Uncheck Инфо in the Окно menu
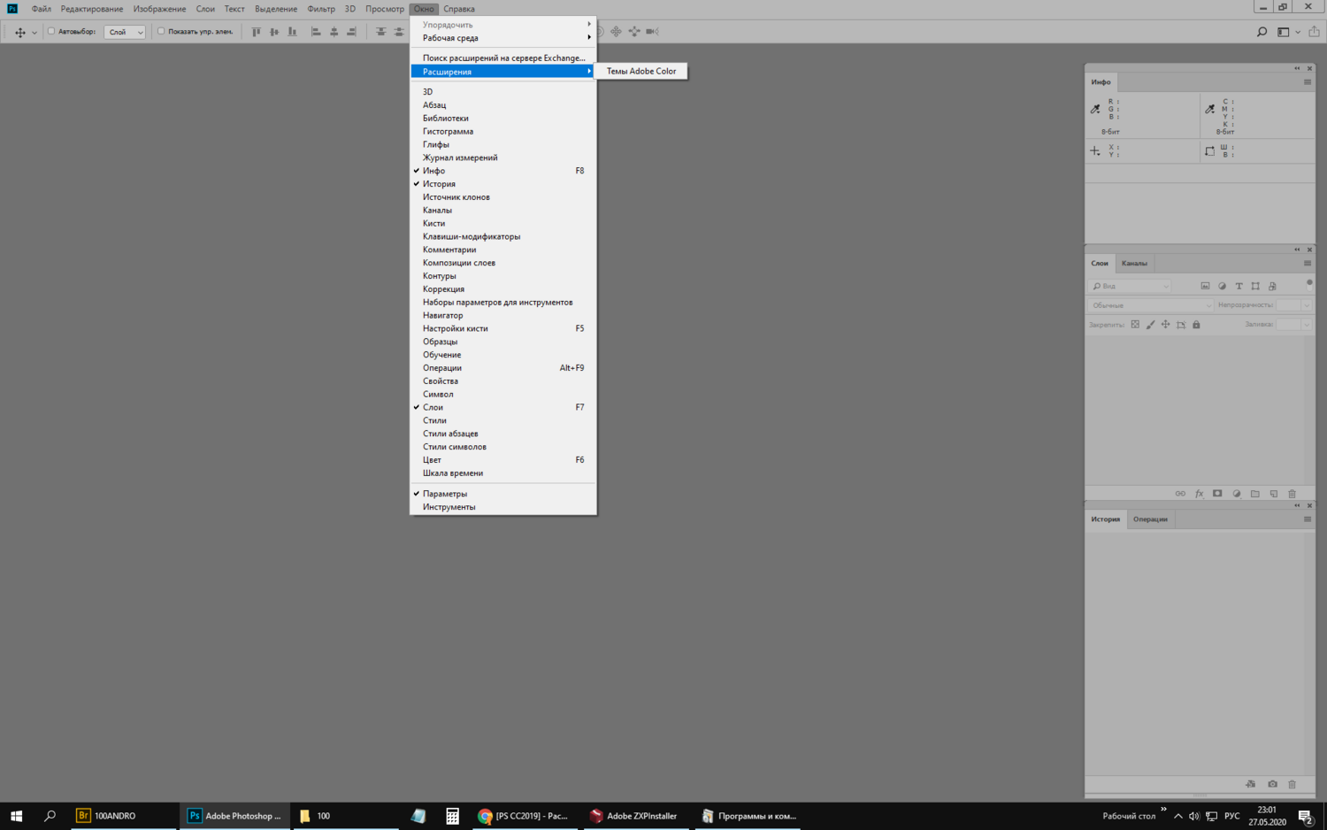The width and height of the screenshot is (1327, 830). point(502,171)
